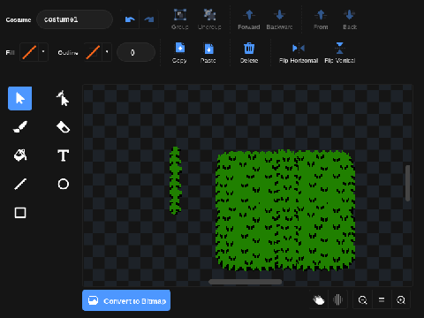Select the Circle tool
The width and height of the screenshot is (424, 318).
[x=63, y=184]
